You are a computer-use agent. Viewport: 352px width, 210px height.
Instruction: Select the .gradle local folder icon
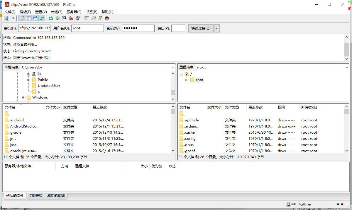coord(7,132)
